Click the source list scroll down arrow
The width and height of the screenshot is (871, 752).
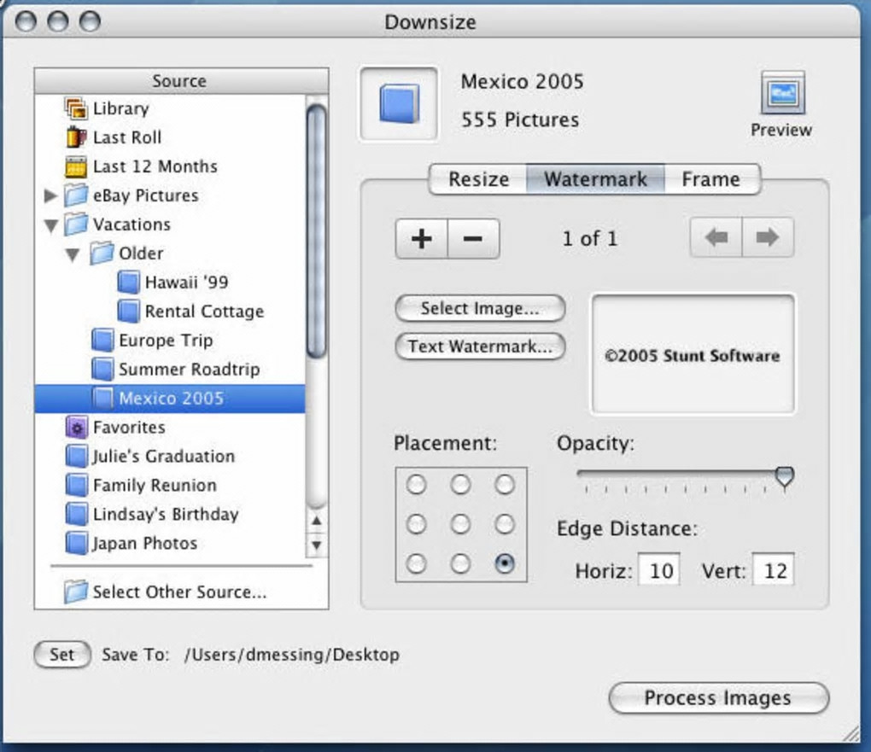tap(317, 545)
